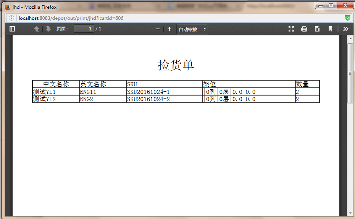This screenshot has height=219, width=355.
Task: Go to the next page with the down arrow
Action: click(x=48, y=29)
